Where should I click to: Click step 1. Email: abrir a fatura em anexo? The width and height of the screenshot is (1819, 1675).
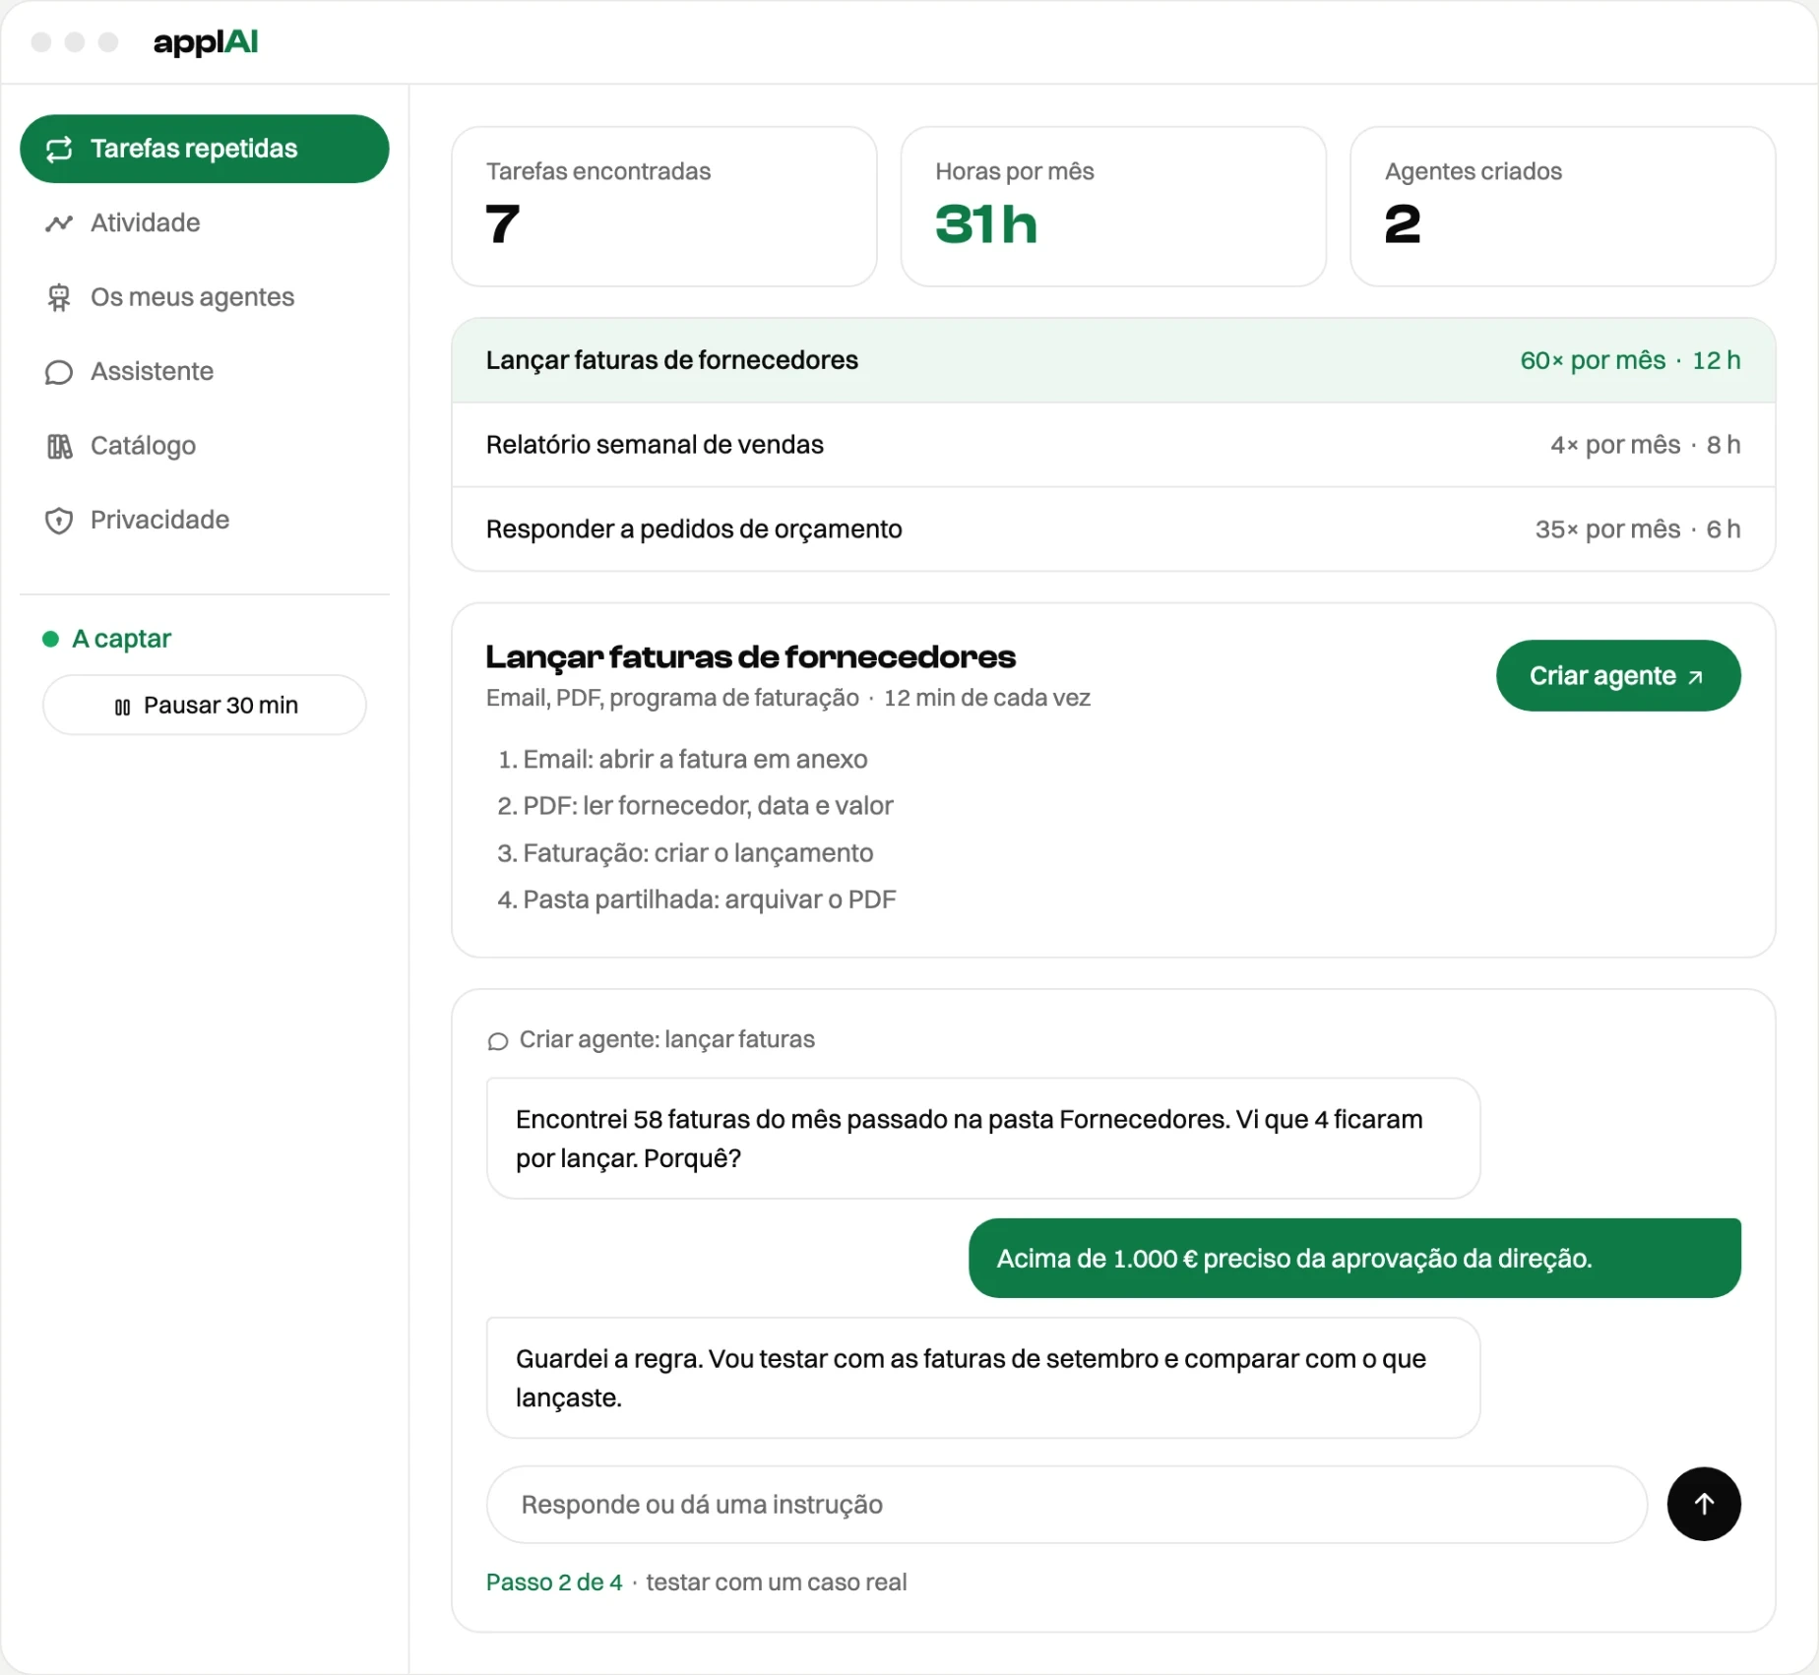coord(682,760)
